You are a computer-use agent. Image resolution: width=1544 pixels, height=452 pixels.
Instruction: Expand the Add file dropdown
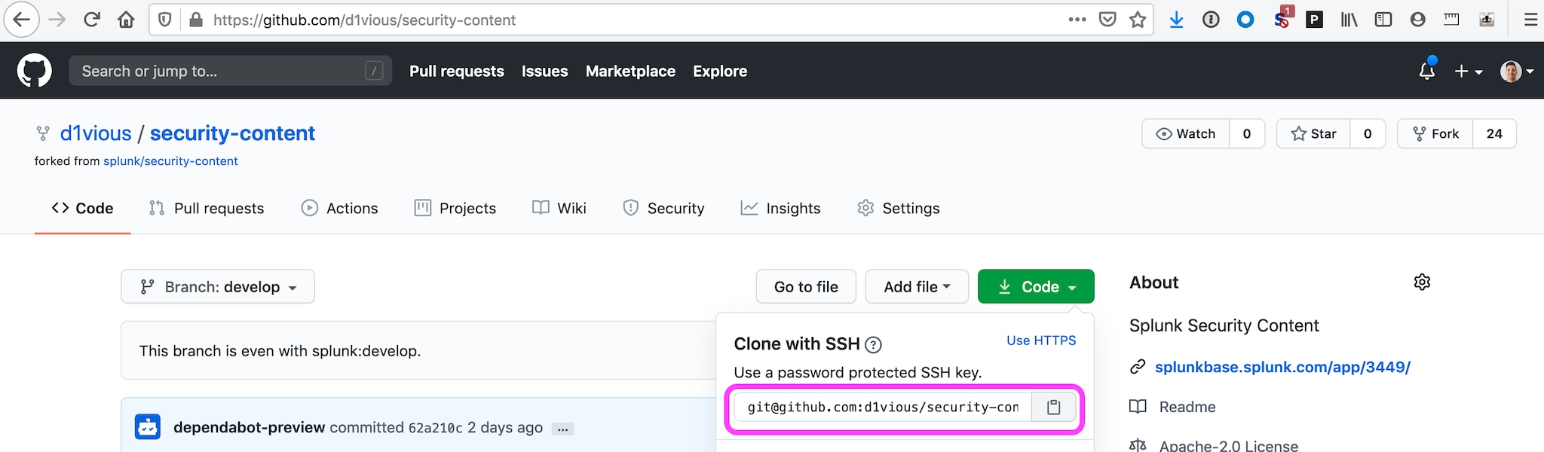coord(917,286)
